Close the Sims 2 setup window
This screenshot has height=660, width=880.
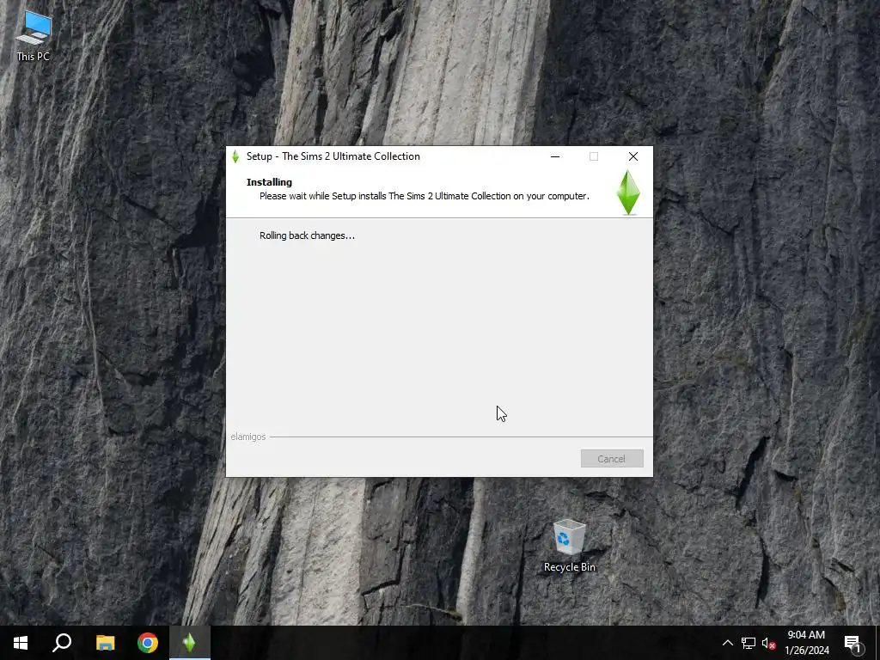pyautogui.click(x=633, y=156)
